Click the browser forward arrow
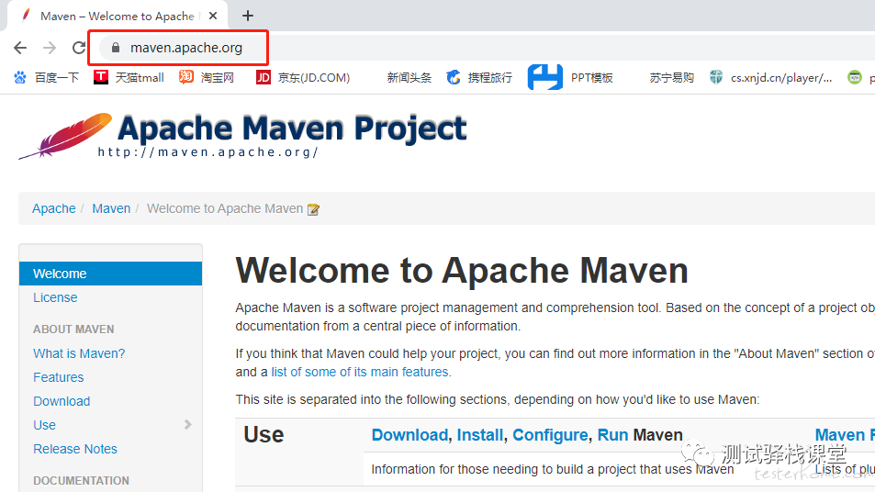The height and width of the screenshot is (492, 875). click(50, 48)
